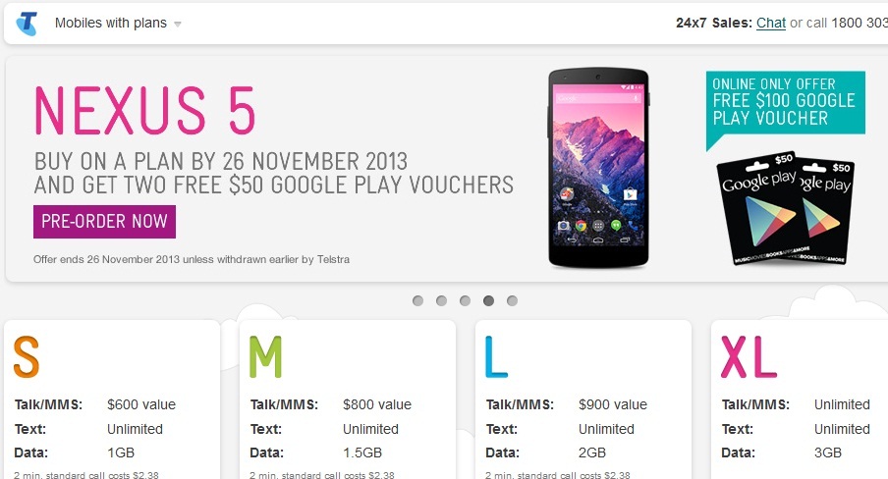This screenshot has height=479, width=888.
Task: Click the S plan 1GB data value
Action: (x=121, y=452)
